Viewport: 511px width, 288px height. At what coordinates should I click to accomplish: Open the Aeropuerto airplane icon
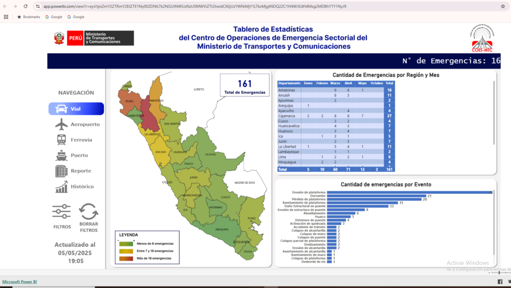coord(61,124)
